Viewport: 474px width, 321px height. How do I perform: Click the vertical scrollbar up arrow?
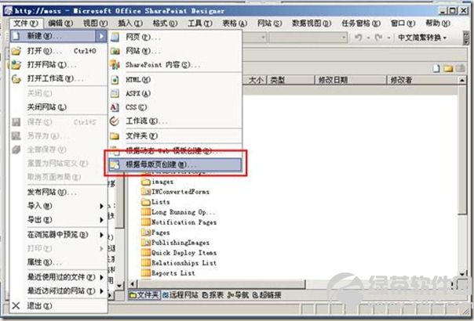click(462, 80)
